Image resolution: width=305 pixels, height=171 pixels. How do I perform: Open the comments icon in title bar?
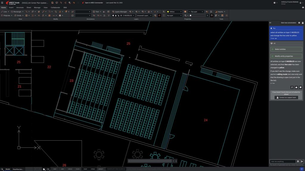tap(57, 3)
